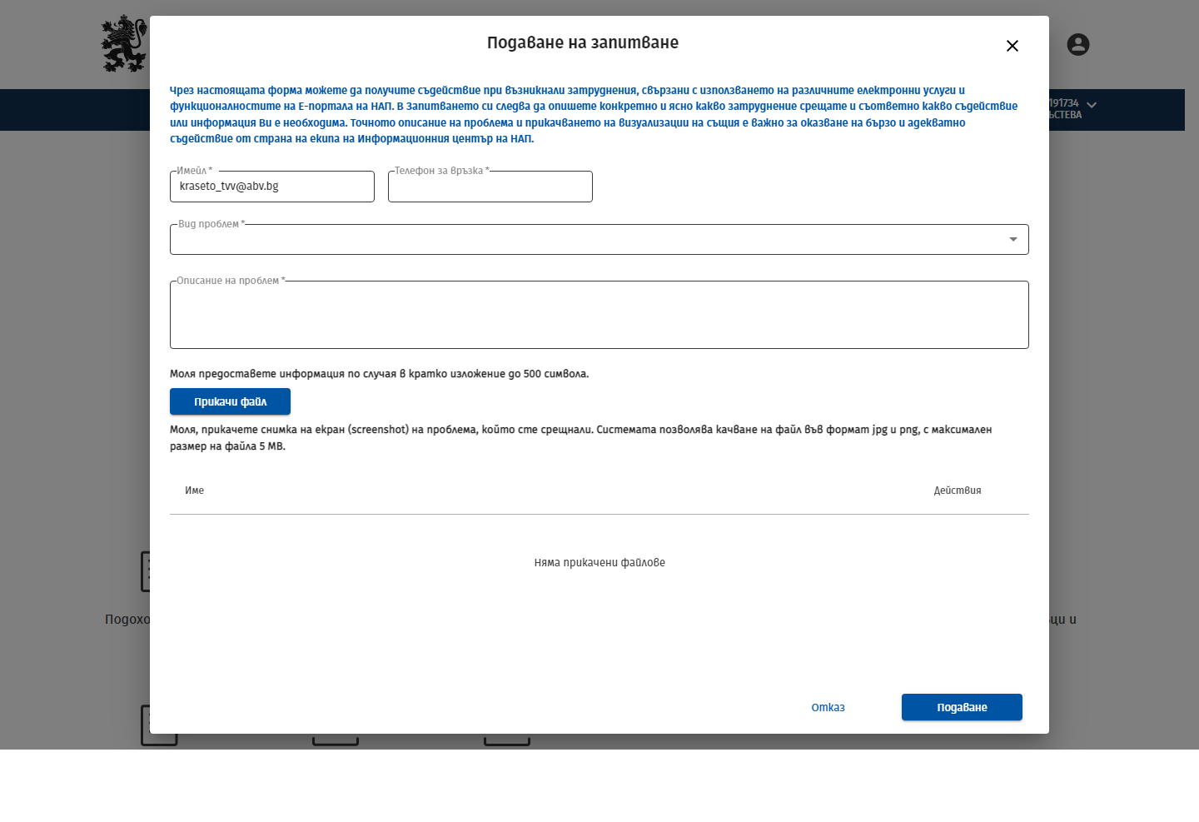Close the Подаване на запитване dialog
The image size is (1199, 822).
(x=1012, y=46)
